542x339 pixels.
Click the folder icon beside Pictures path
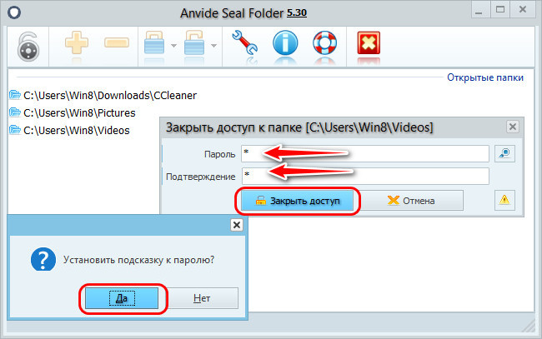point(15,112)
